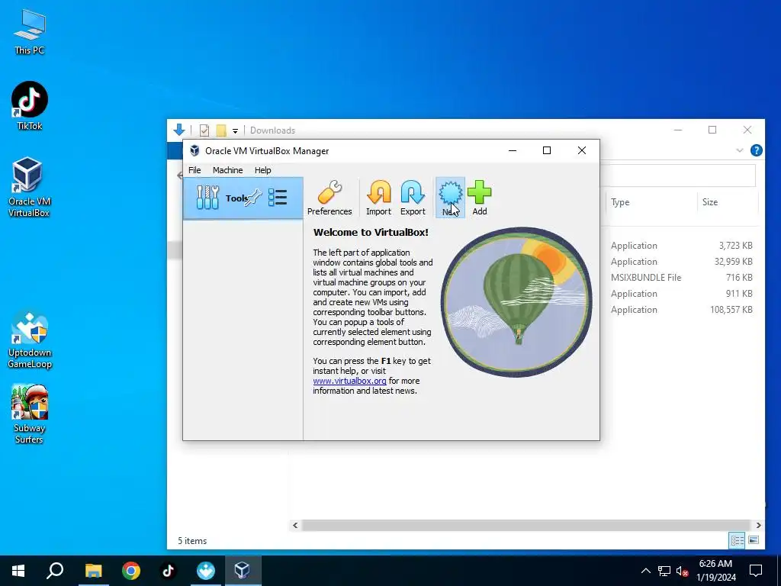Click the Downloads window Help icon
This screenshot has width=781, height=586.
pos(756,150)
